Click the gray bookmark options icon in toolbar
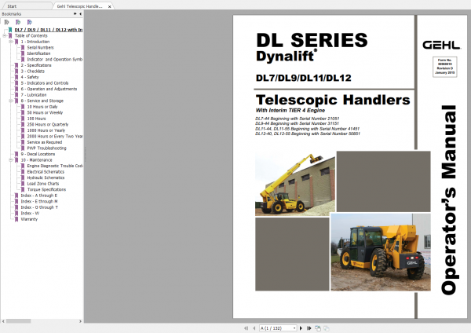This screenshot has height=333, width=471. (6, 22)
